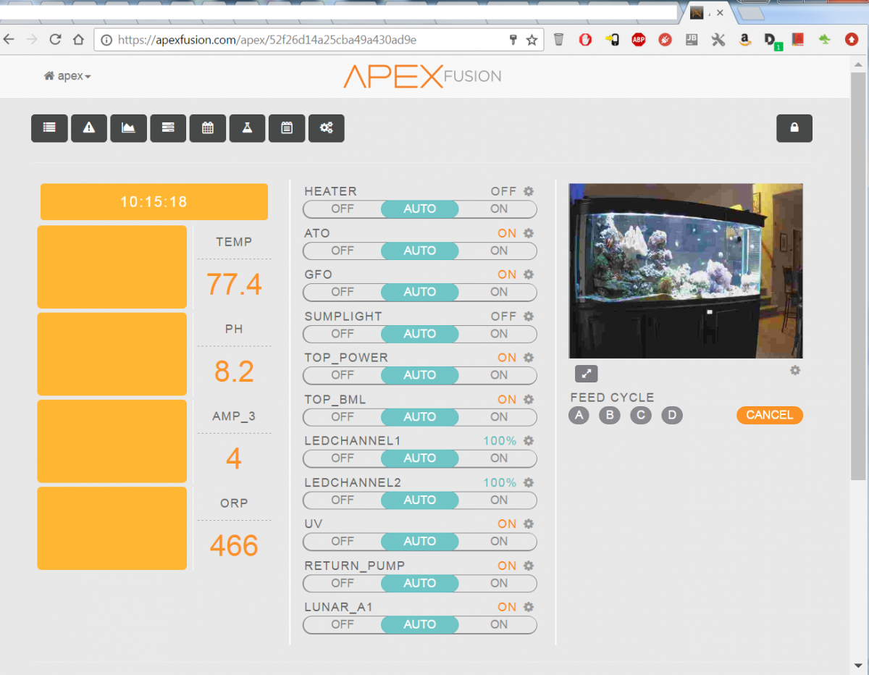Reload the page
Viewport: 869px width, 675px height.
[x=55, y=40]
